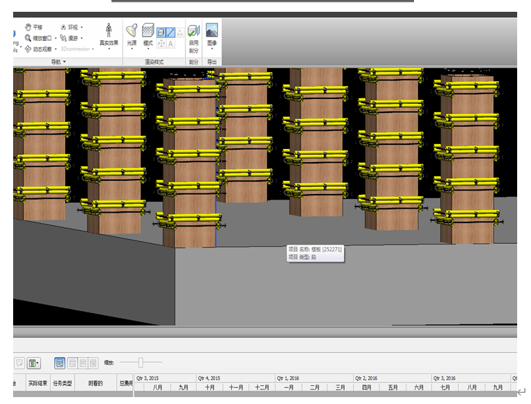The image size is (531, 404).
Task: Click the Qtr 3, 2016 timeline header
Action: tap(471, 378)
